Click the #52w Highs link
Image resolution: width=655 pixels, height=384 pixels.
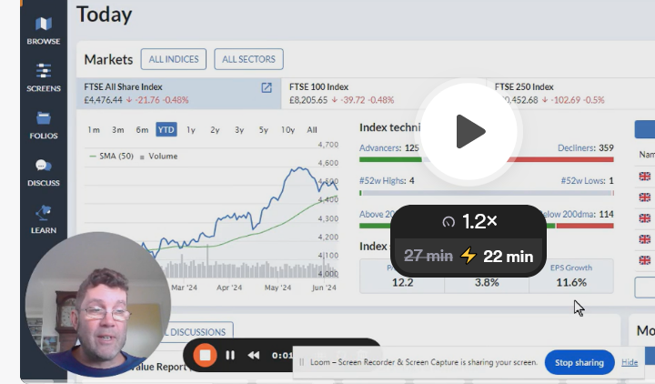pyautogui.click(x=382, y=180)
